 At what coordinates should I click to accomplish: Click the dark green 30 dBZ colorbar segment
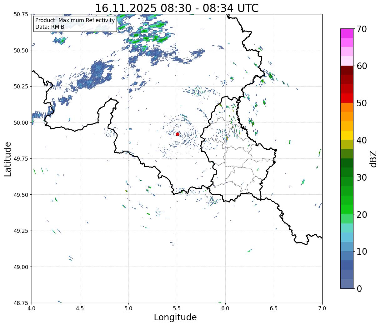click(x=347, y=172)
